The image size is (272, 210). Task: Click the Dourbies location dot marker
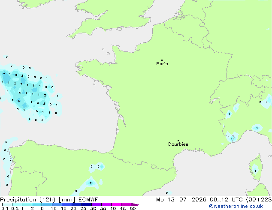click(178, 141)
